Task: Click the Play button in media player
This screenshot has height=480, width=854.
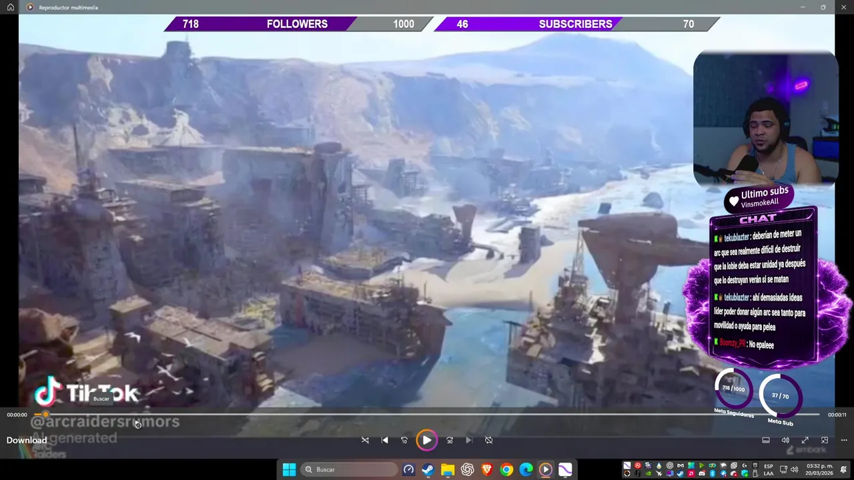Action: click(x=426, y=440)
